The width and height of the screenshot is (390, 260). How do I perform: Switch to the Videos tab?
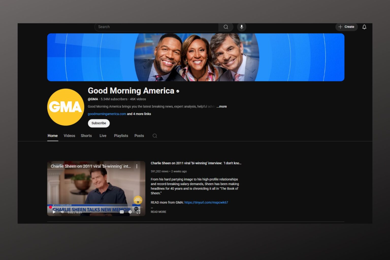69,136
